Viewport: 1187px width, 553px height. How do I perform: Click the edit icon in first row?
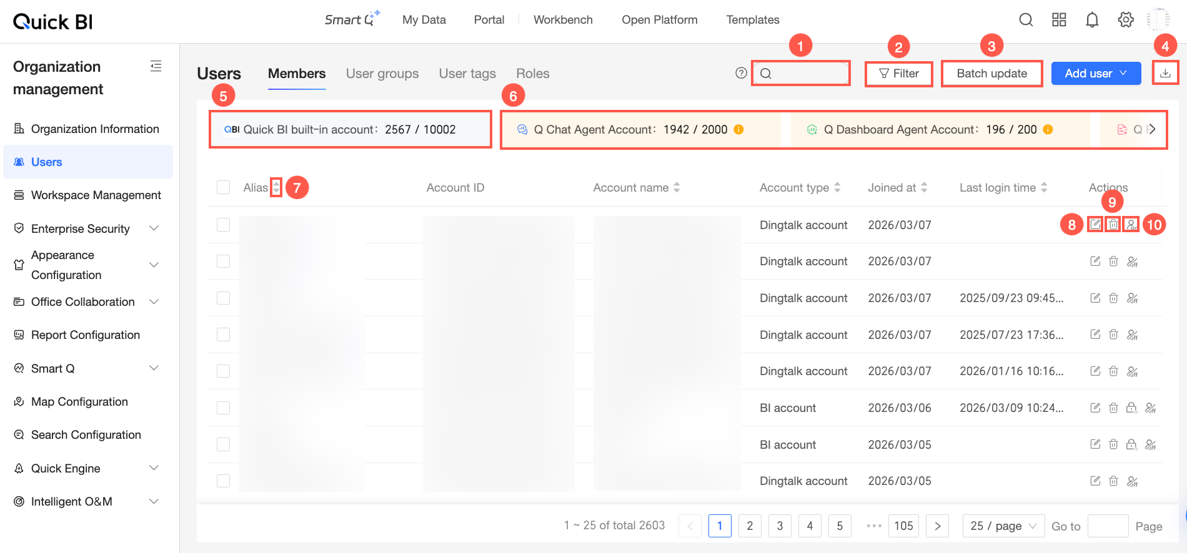1095,224
